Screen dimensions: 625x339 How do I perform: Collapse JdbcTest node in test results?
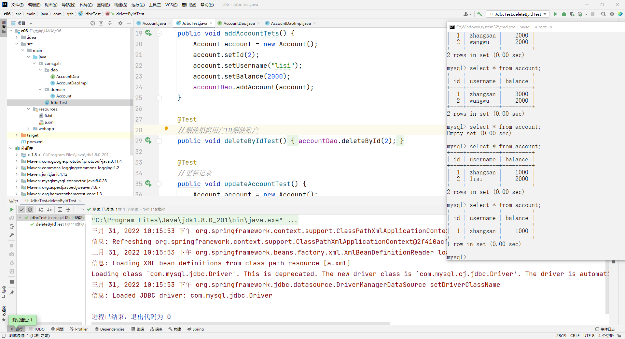(x=20, y=217)
